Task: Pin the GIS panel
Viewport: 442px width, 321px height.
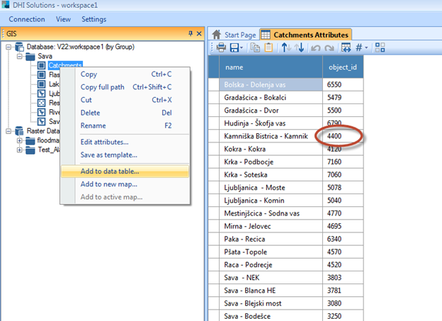Action: point(191,33)
